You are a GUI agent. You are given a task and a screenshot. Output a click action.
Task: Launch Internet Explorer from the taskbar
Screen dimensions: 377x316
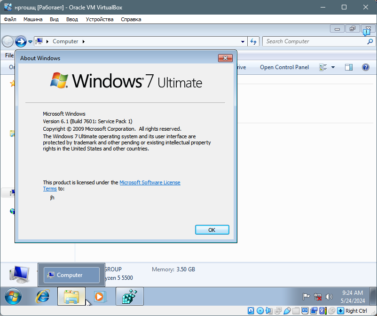(x=43, y=296)
